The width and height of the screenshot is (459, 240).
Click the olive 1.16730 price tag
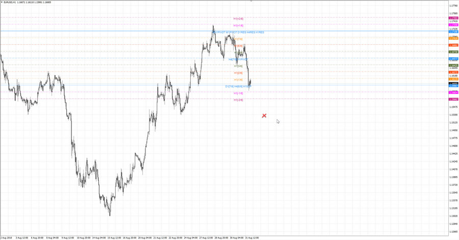453,52
